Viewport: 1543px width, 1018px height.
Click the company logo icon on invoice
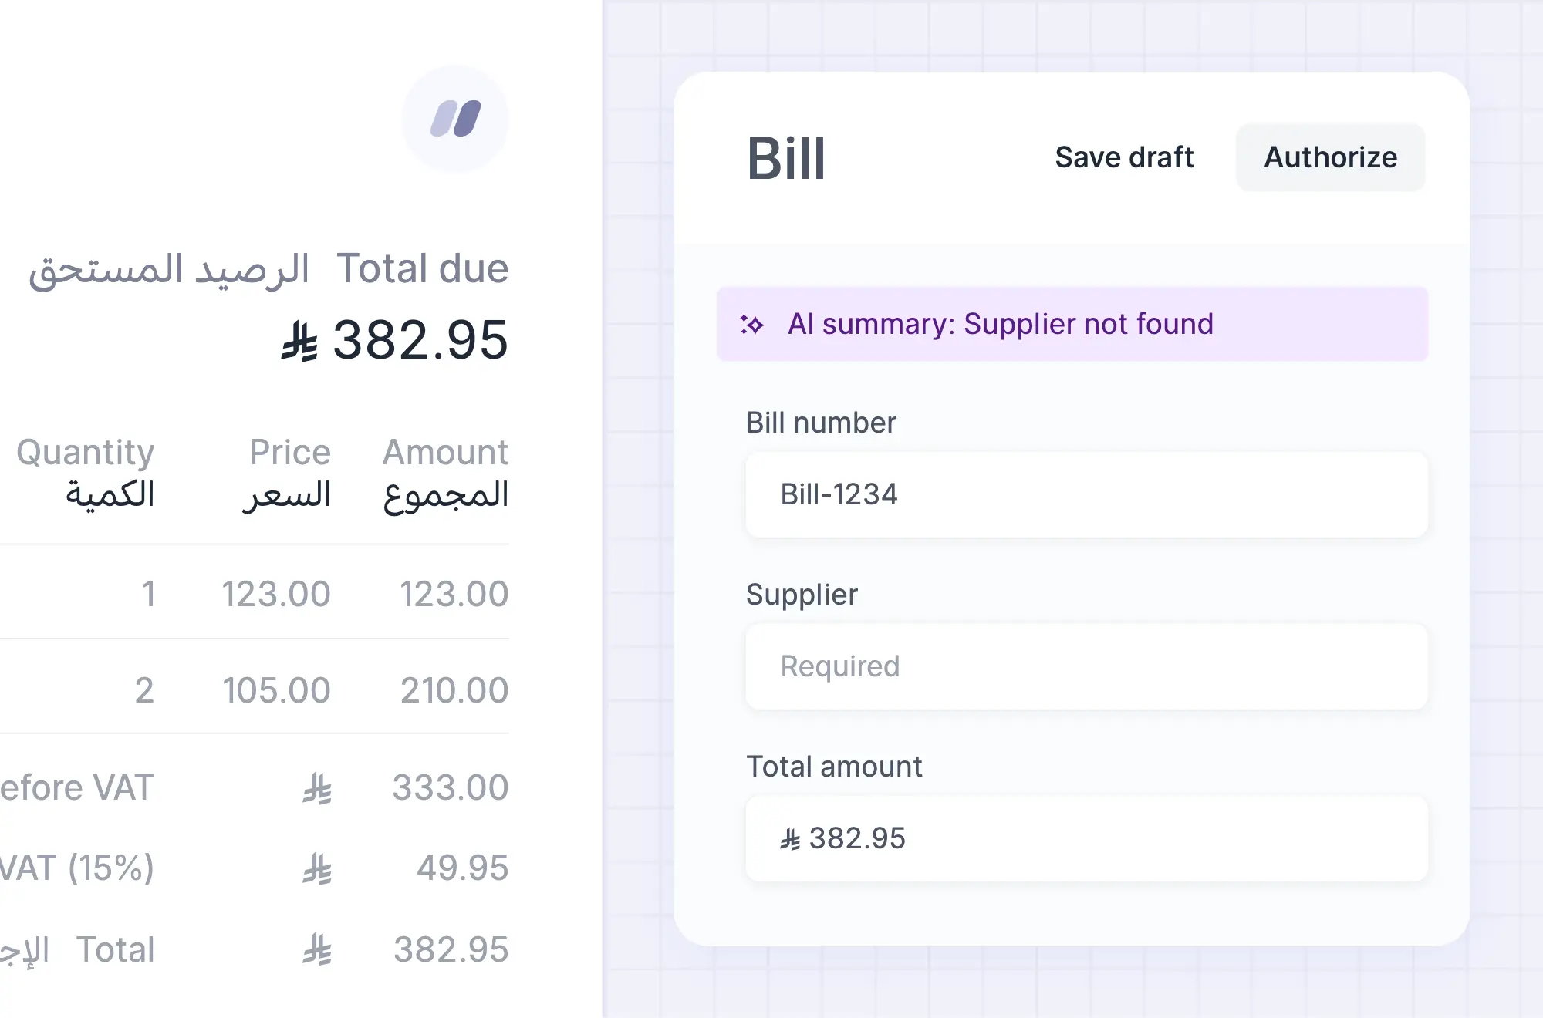point(455,119)
